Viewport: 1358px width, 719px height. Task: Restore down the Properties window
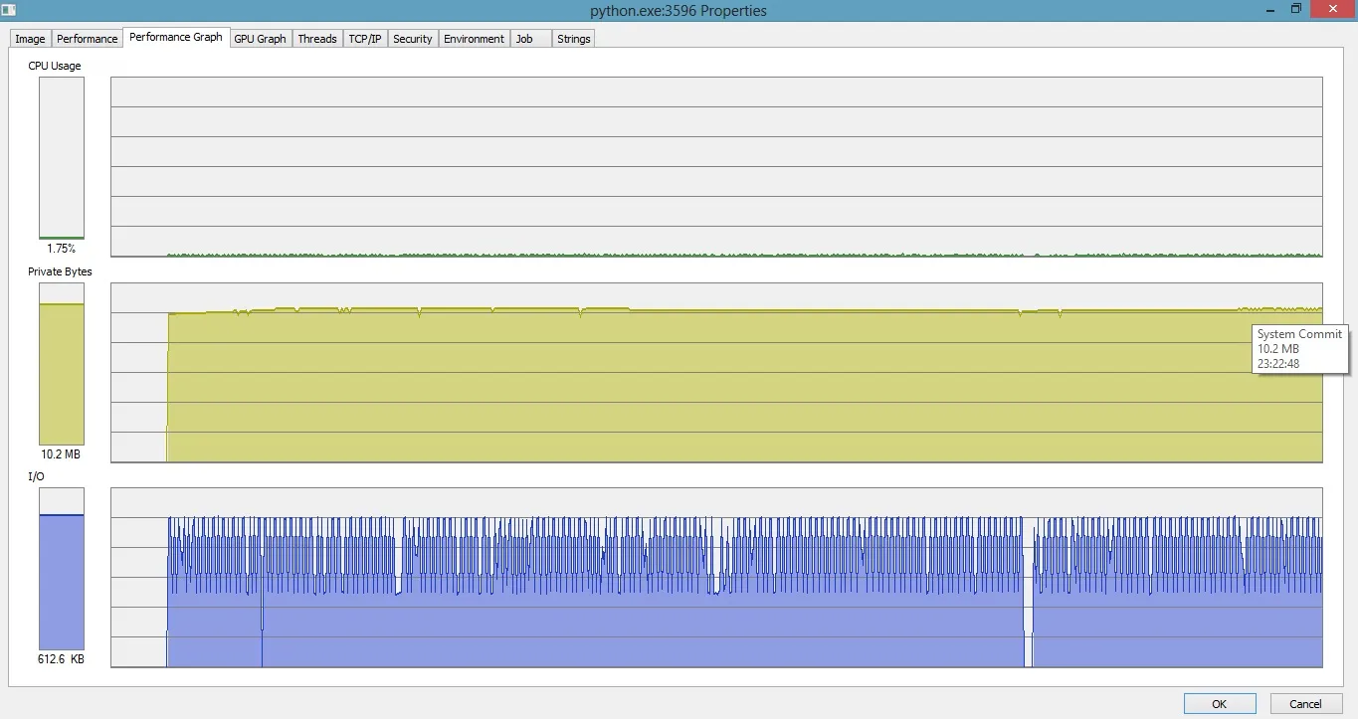click(x=1296, y=9)
